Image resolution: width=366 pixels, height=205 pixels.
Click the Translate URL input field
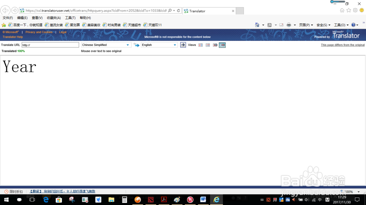[50, 45]
